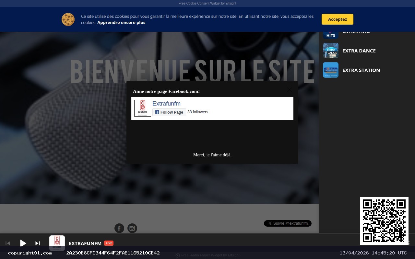The image size is (415, 259).
Task: Click the extrafunfm thumbnail in the player bar
Action: [x=57, y=243]
